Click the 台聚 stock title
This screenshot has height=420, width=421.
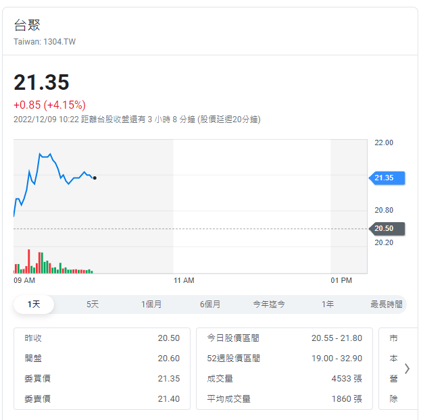(x=28, y=25)
